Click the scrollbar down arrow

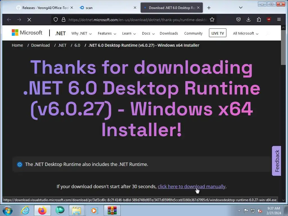click(283, 200)
